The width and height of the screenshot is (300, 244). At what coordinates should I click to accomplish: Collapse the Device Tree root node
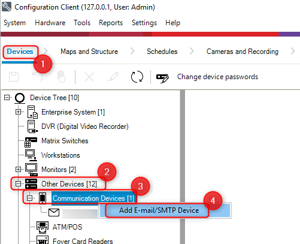7,98
